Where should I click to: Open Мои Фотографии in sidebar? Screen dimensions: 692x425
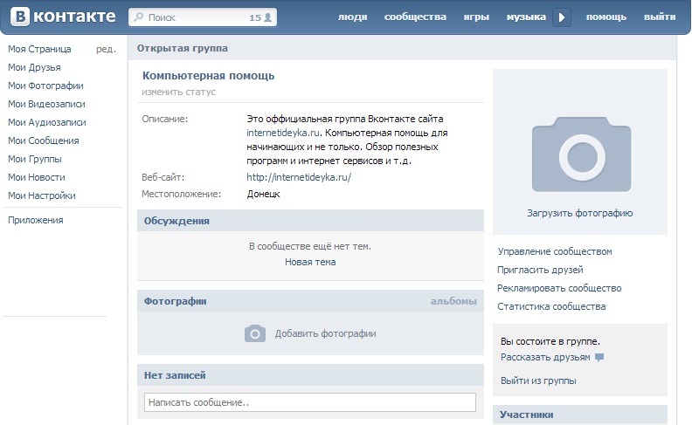pyautogui.click(x=45, y=86)
